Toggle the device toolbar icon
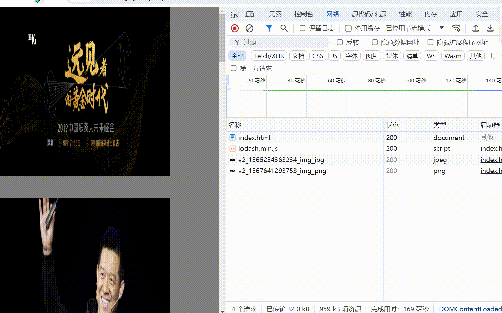This screenshot has height=313, width=502. (x=250, y=14)
